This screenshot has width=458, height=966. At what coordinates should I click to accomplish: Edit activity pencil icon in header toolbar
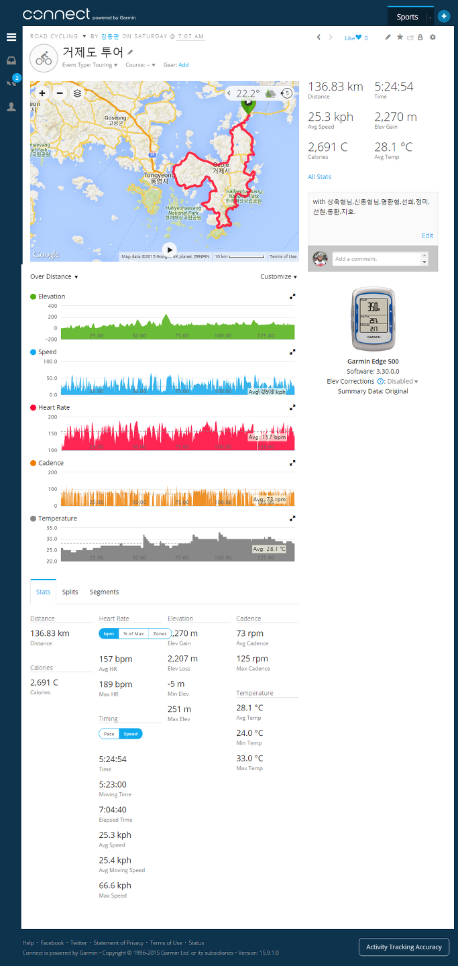[x=388, y=38]
